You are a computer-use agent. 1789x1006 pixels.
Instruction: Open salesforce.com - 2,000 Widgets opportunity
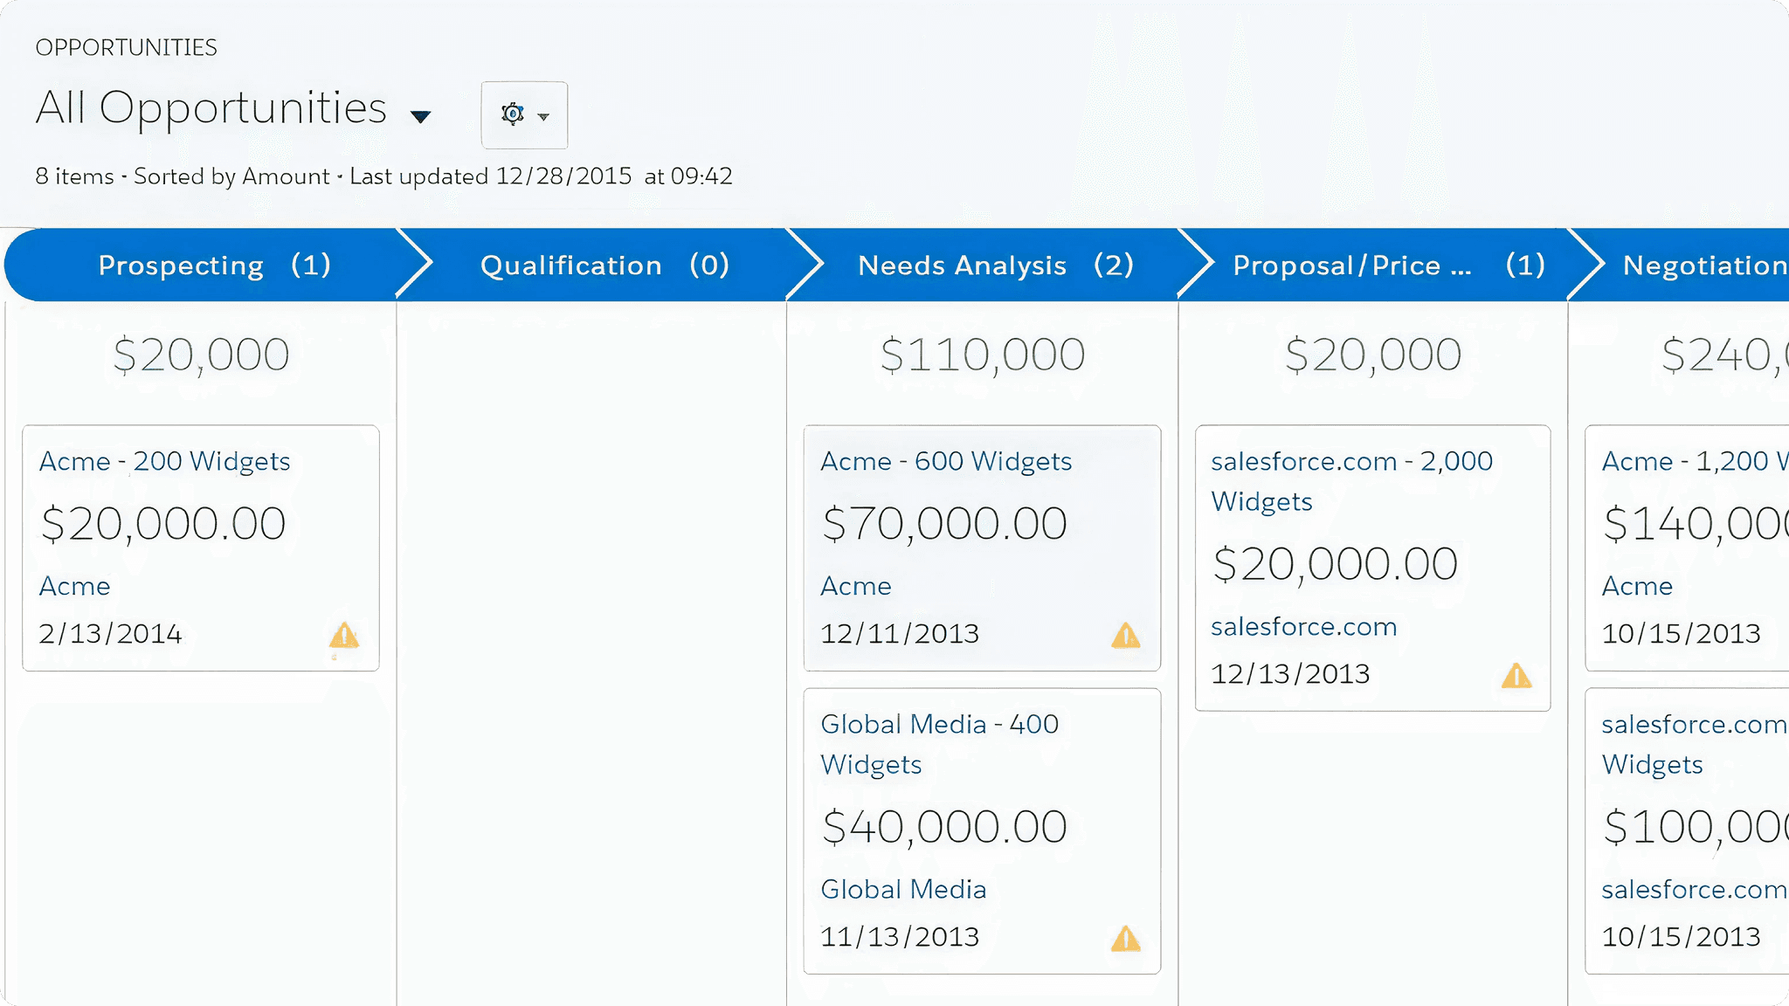[1351, 481]
